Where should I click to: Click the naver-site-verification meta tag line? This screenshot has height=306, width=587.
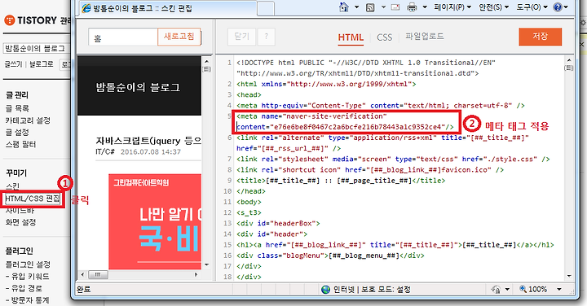(x=345, y=122)
